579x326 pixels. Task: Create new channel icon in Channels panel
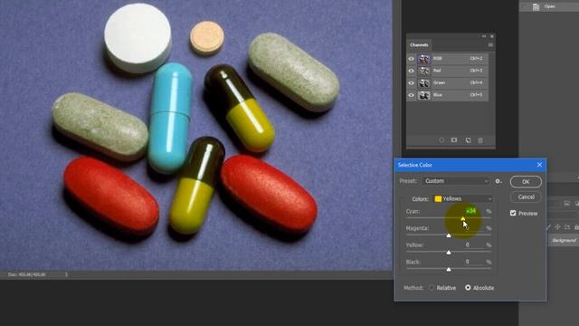468,140
